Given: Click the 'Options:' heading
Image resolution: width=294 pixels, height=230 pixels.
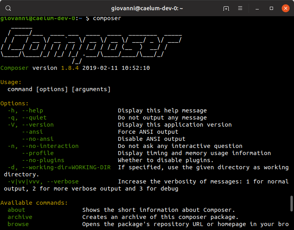Looking at the screenshot, I should tap(14, 103).
